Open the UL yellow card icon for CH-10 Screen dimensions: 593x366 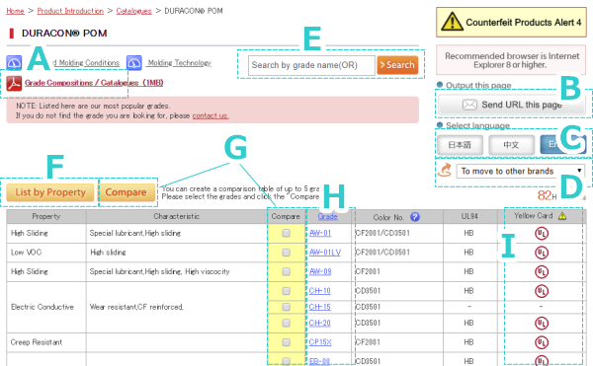tap(542, 291)
